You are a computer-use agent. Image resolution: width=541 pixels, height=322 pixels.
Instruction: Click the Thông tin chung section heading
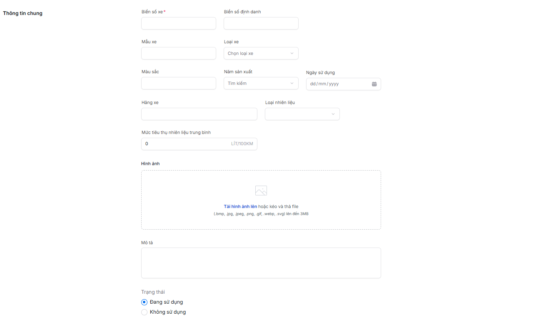pyautogui.click(x=23, y=13)
